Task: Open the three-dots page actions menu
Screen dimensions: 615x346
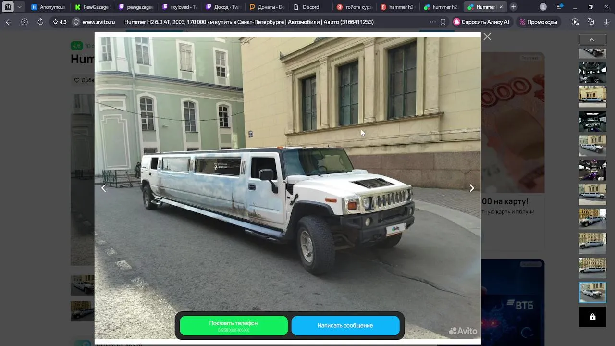Action: 433,22
